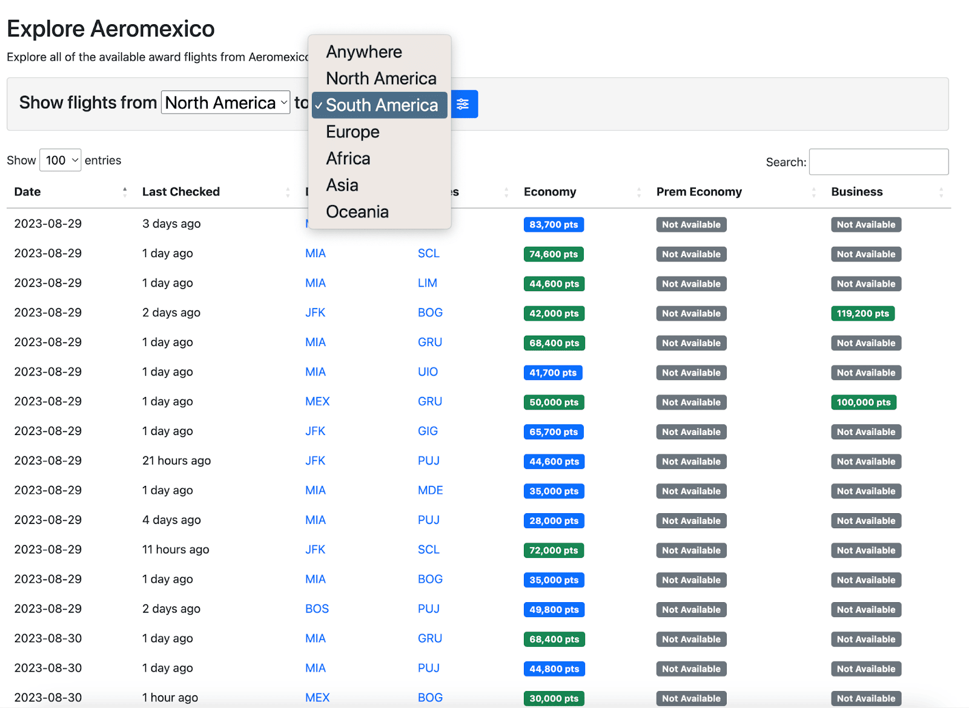Choose Anywhere in destination list
The height and width of the screenshot is (708, 969).
[380, 52]
